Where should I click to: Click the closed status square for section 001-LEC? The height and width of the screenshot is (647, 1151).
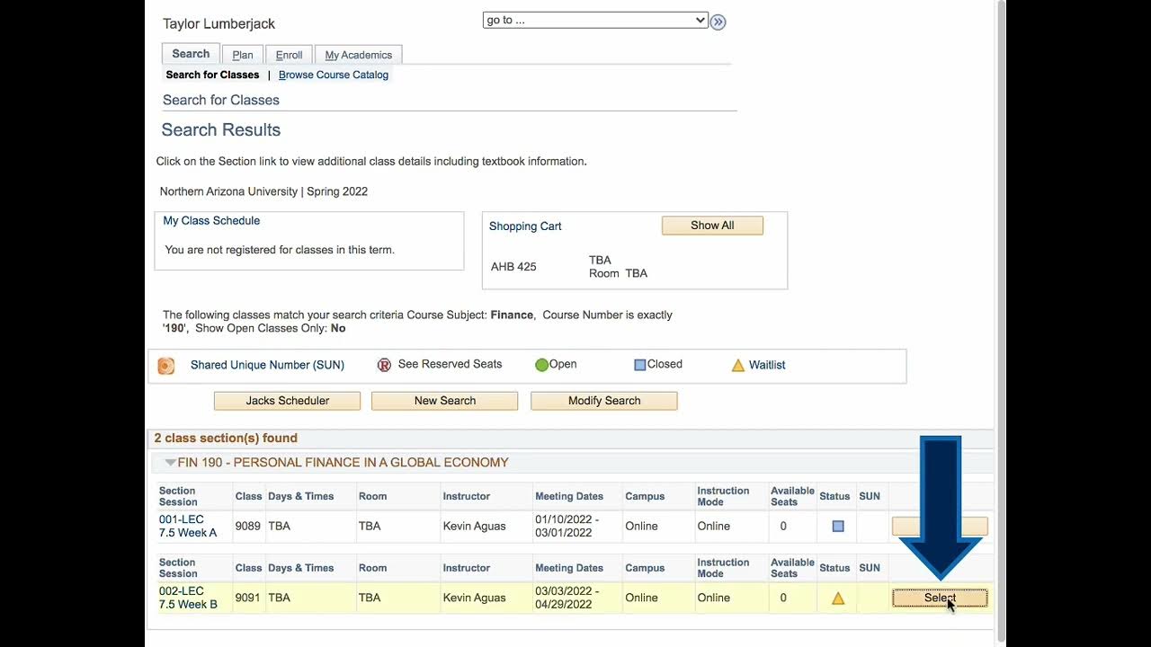[x=838, y=527]
